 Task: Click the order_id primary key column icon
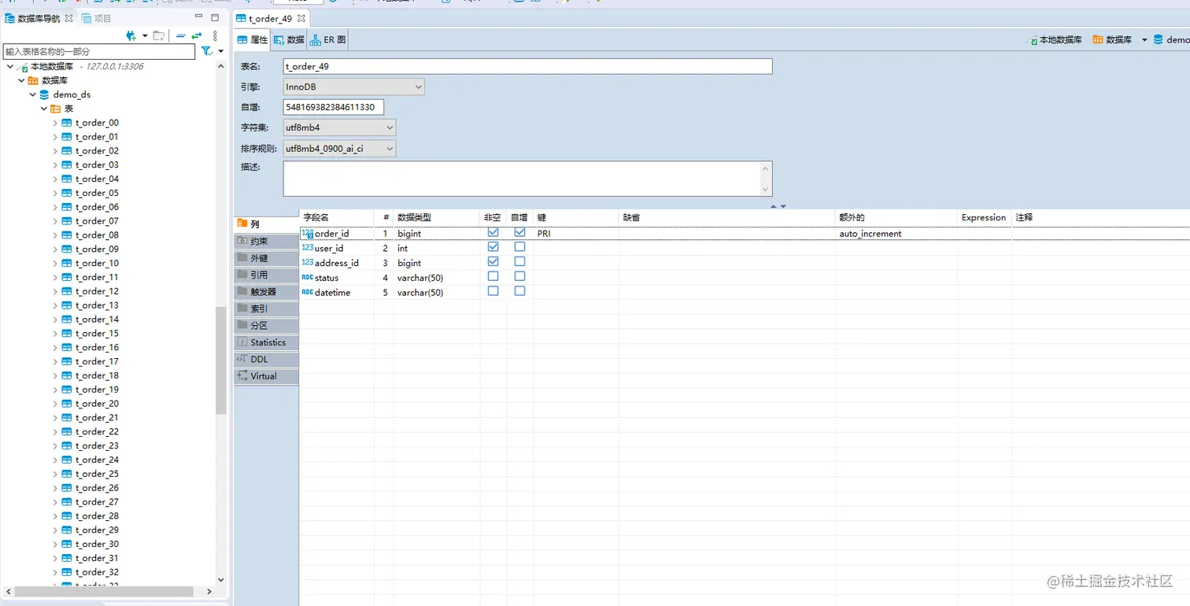308,234
